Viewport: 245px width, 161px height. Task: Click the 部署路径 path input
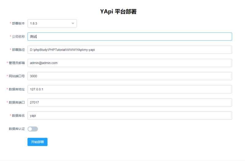[x=130, y=50]
